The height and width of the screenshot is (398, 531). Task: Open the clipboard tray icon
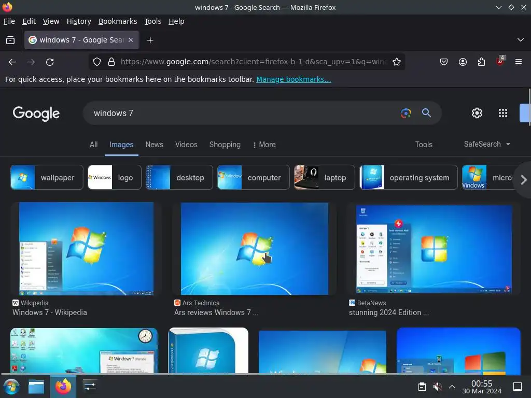tap(422, 387)
